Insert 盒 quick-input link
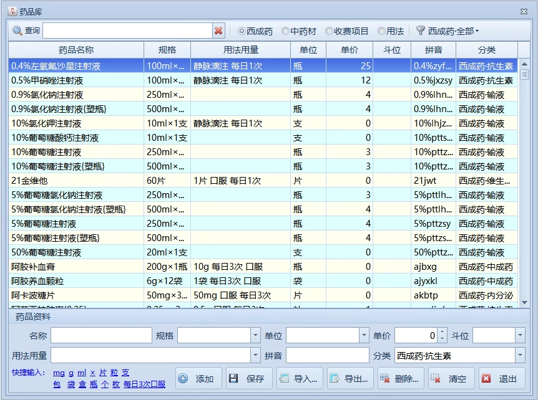The height and width of the screenshot is (400, 538). click(82, 384)
